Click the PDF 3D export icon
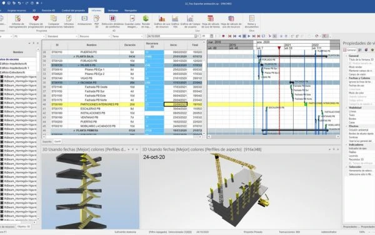This screenshot has width=375, height=235. point(97,18)
